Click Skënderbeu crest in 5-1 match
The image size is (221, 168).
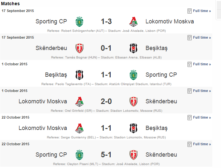tap(133, 155)
